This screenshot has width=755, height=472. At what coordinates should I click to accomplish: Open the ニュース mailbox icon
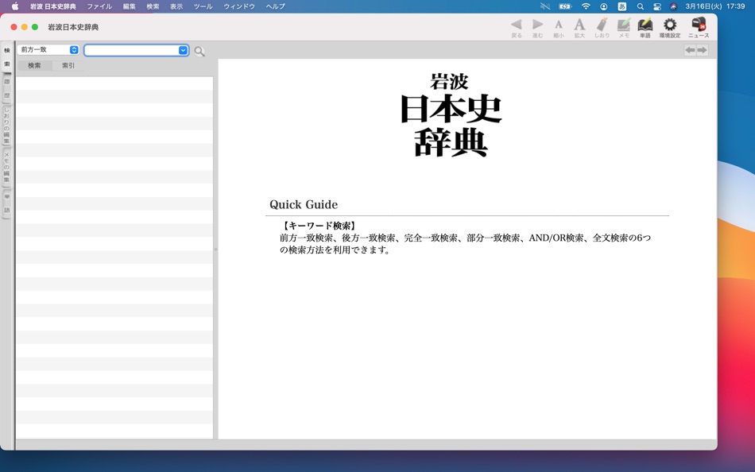pos(699,28)
